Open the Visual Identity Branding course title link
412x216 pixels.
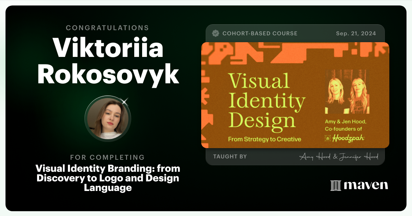[x=108, y=178]
